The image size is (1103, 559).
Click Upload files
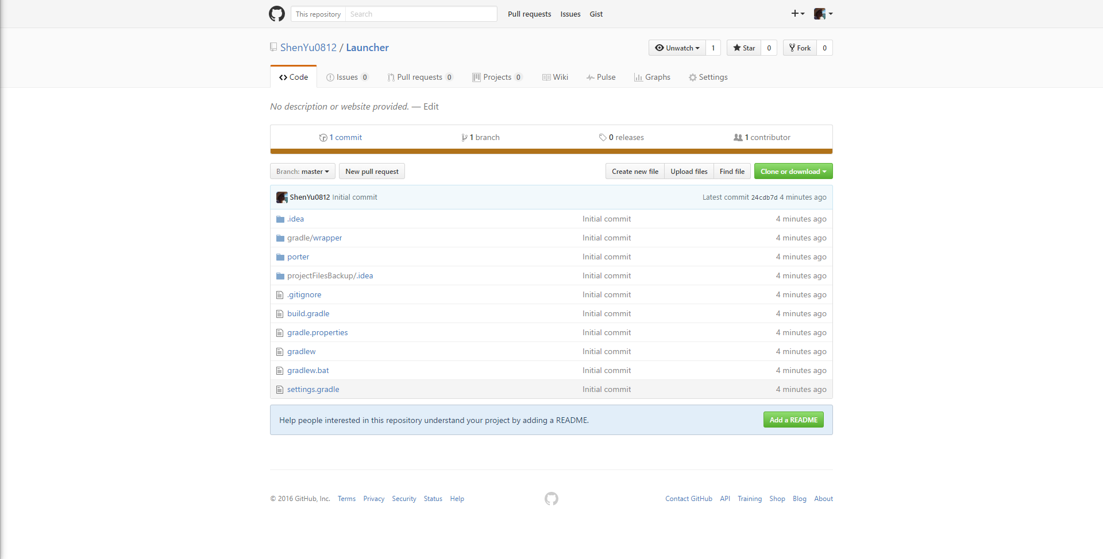click(689, 171)
